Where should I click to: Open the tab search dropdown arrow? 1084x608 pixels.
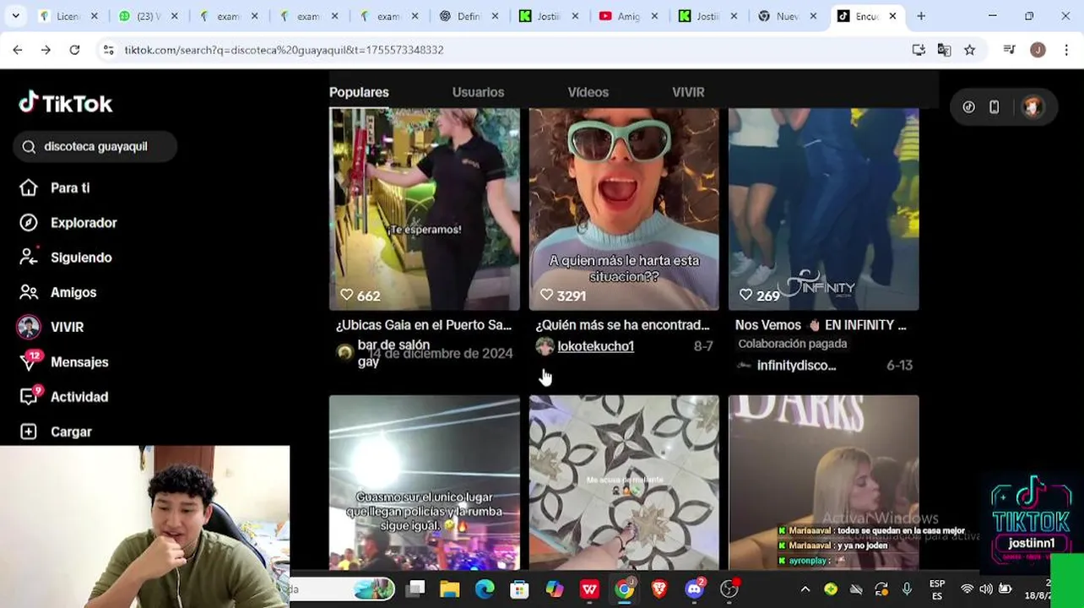15,16
